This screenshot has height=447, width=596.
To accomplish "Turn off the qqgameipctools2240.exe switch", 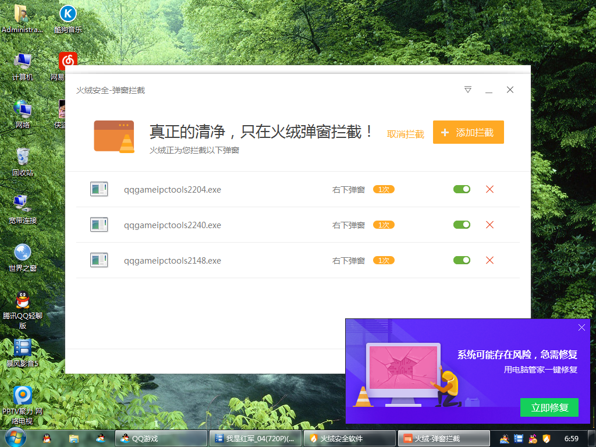I will (462, 224).
